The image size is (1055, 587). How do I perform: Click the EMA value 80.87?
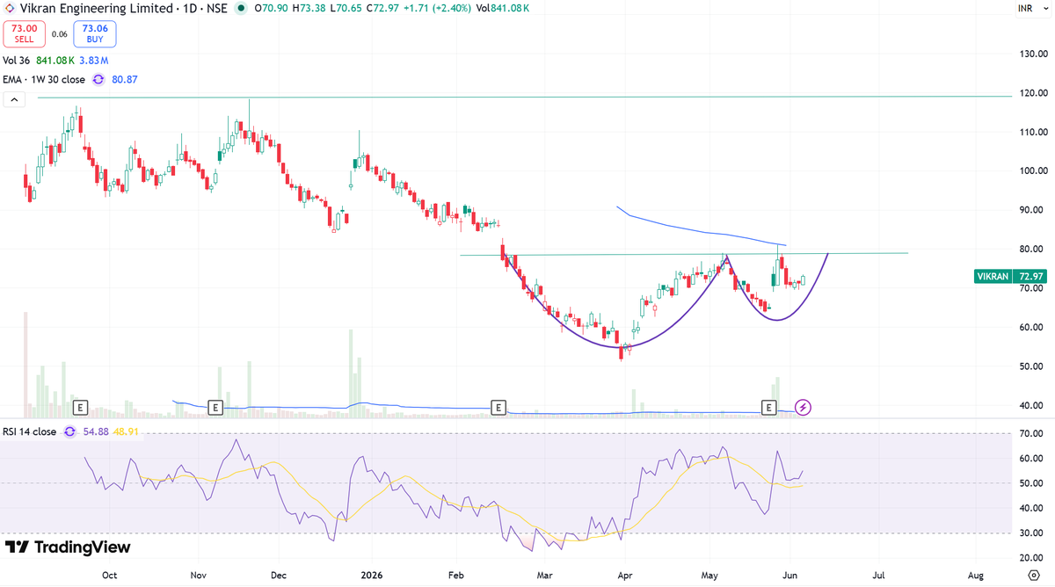[124, 79]
